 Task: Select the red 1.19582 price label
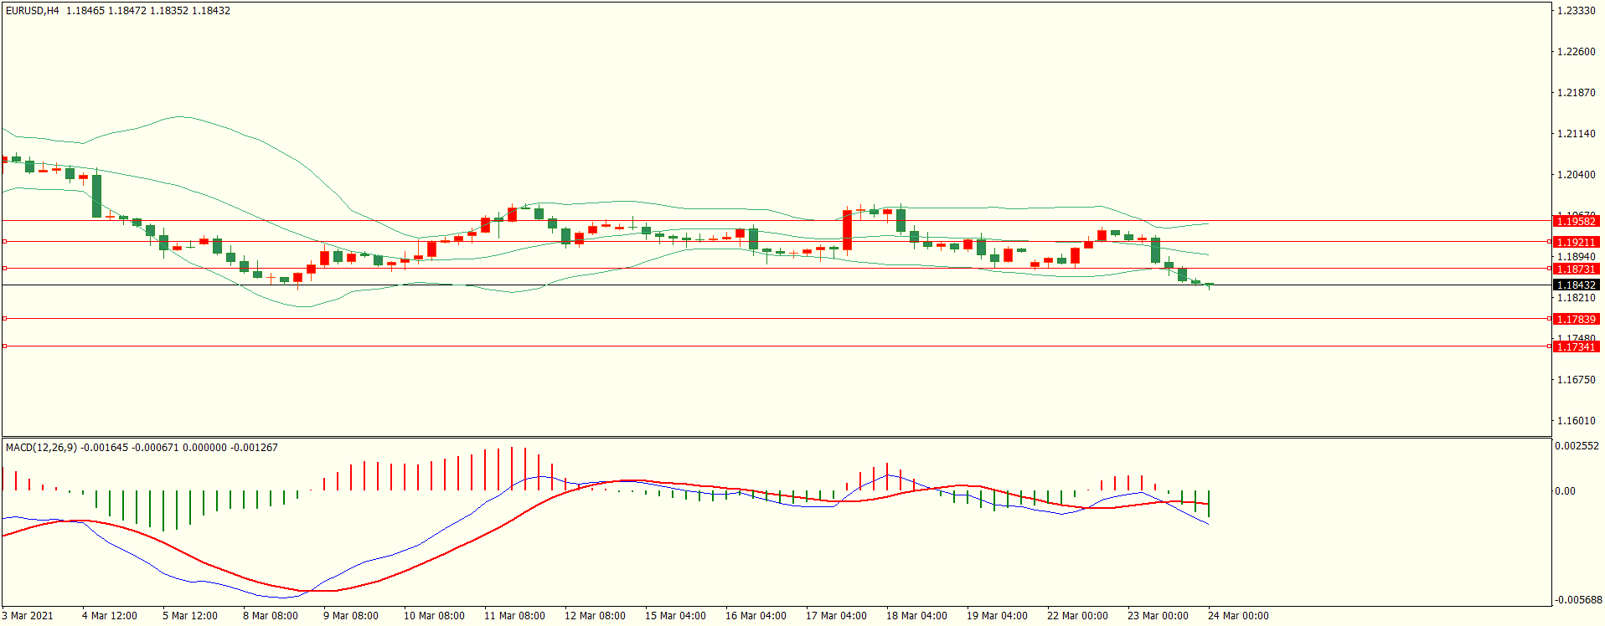pyautogui.click(x=1575, y=222)
